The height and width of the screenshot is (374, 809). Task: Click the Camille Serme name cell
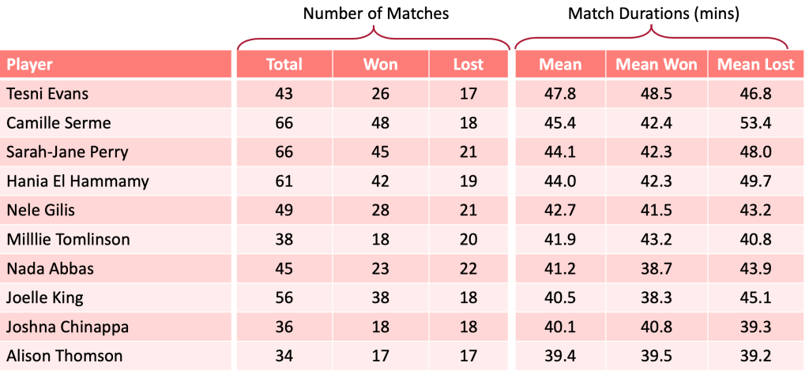coord(58,123)
